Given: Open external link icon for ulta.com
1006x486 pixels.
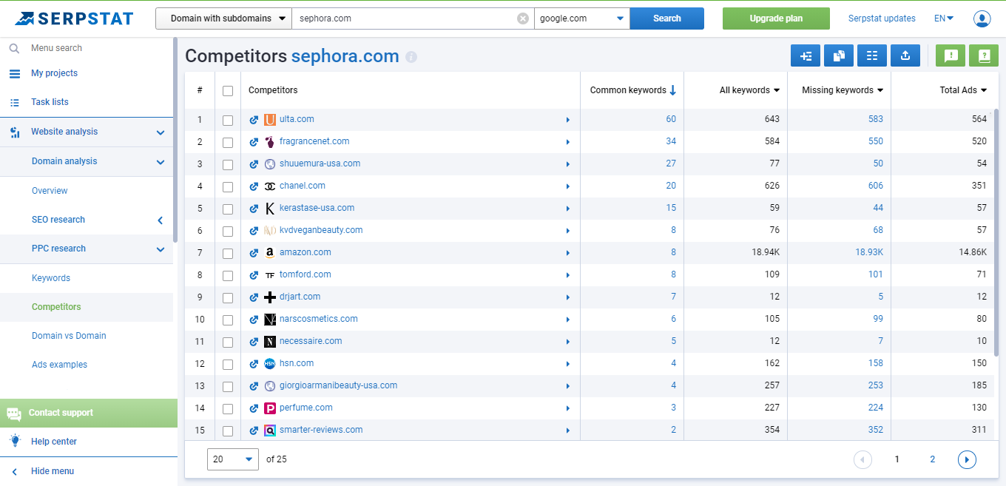Looking at the screenshot, I should [x=254, y=120].
